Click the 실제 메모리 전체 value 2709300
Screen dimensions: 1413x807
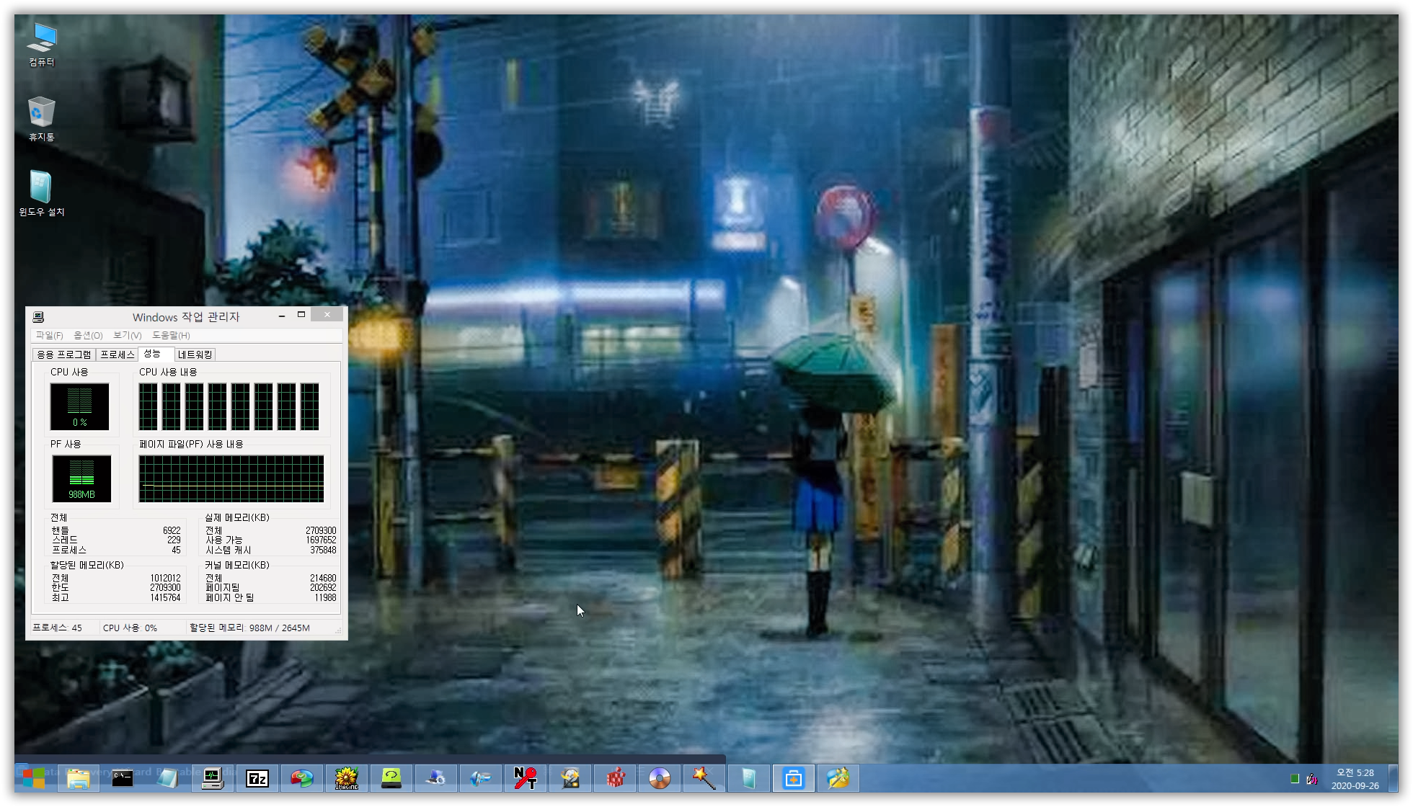click(321, 530)
